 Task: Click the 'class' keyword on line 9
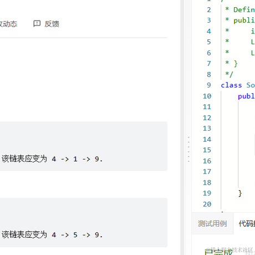(231, 85)
